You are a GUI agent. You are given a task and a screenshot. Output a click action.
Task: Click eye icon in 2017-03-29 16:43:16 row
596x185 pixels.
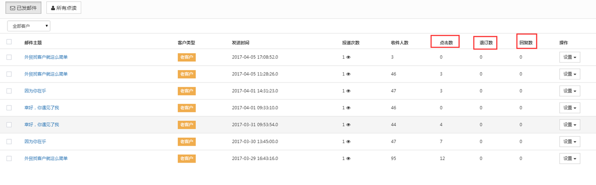[x=348, y=159]
